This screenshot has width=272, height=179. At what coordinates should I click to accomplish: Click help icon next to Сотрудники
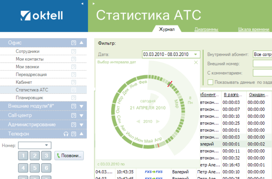click(74, 51)
